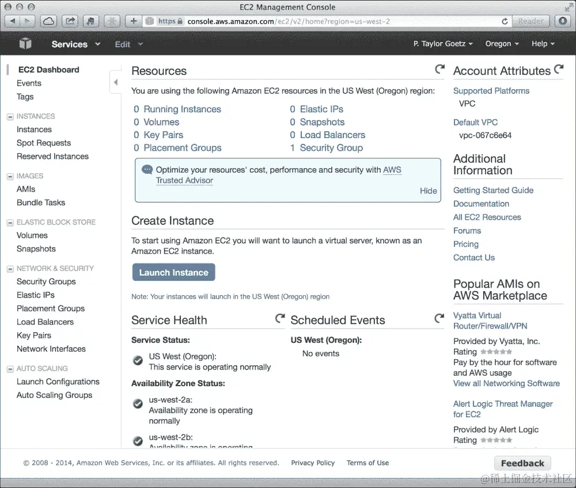
Task: Open the Elastic IPs resource link
Action: point(321,109)
